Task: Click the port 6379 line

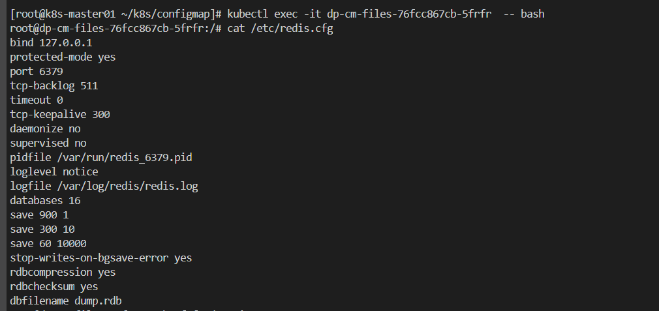Action: (x=37, y=71)
